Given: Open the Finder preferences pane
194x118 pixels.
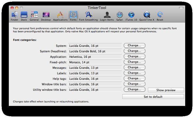Looking at the screenshot, I should coord(15,16).
